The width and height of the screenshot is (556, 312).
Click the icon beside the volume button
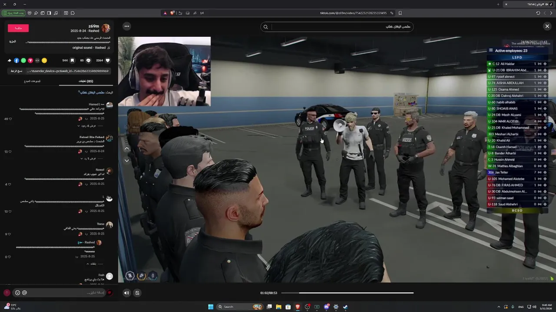(137, 293)
